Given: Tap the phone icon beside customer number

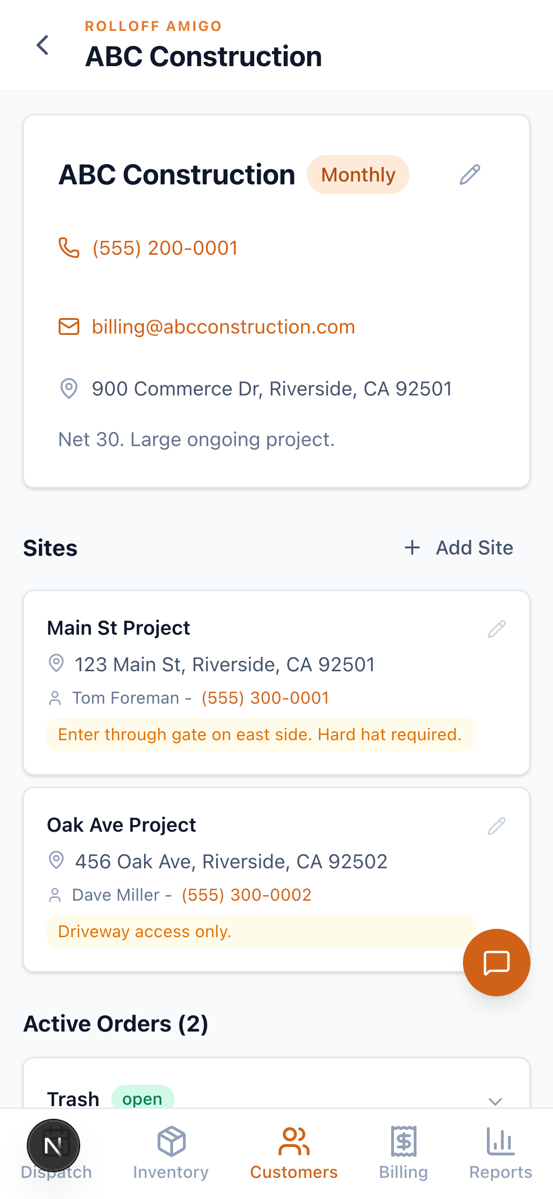Looking at the screenshot, I should [68, 248].
